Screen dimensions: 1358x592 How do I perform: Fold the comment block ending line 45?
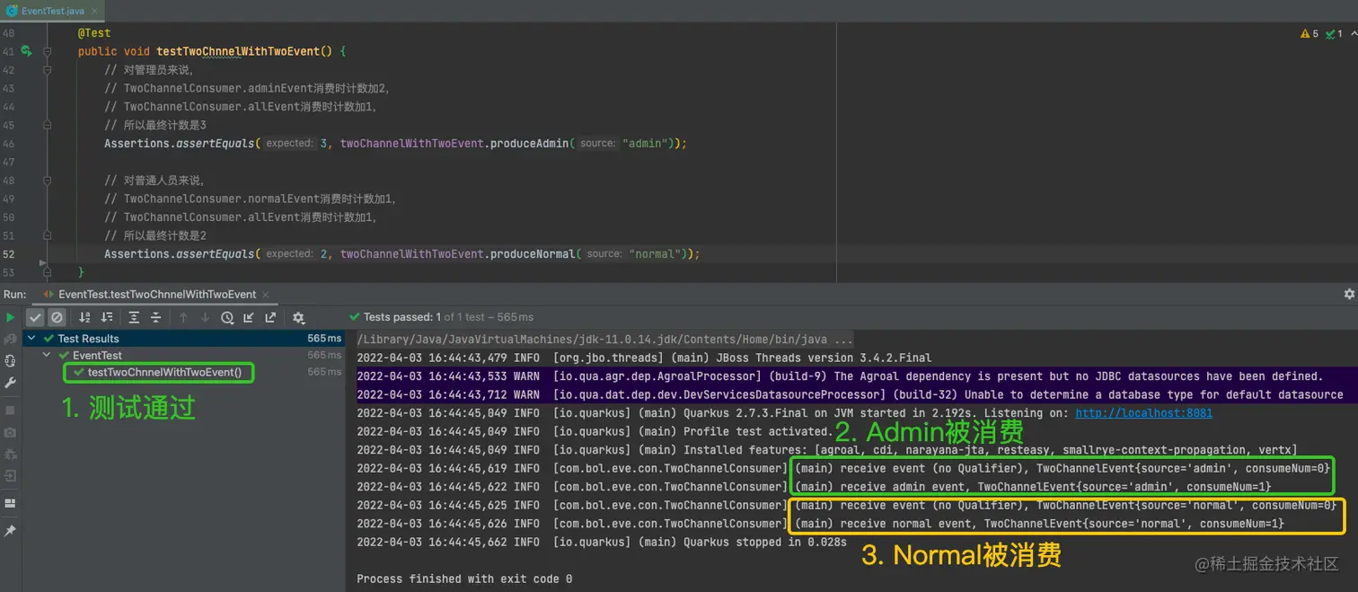(x=47, y=125)
